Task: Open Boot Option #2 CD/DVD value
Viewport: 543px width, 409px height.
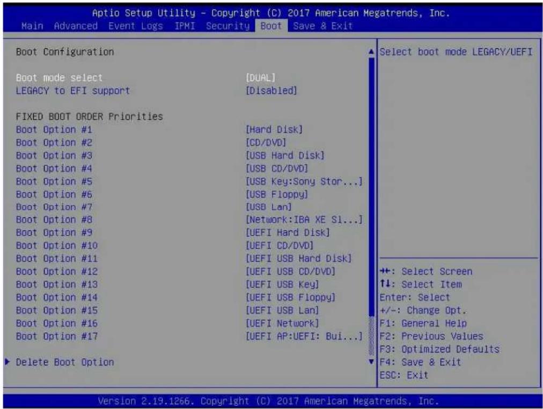Action: tap(266, 143)
